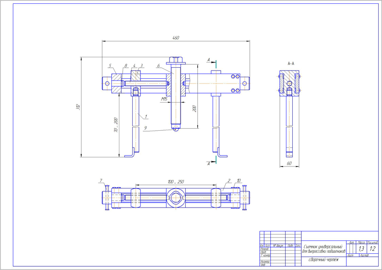Click the M16 thread designation

[164, 99]
